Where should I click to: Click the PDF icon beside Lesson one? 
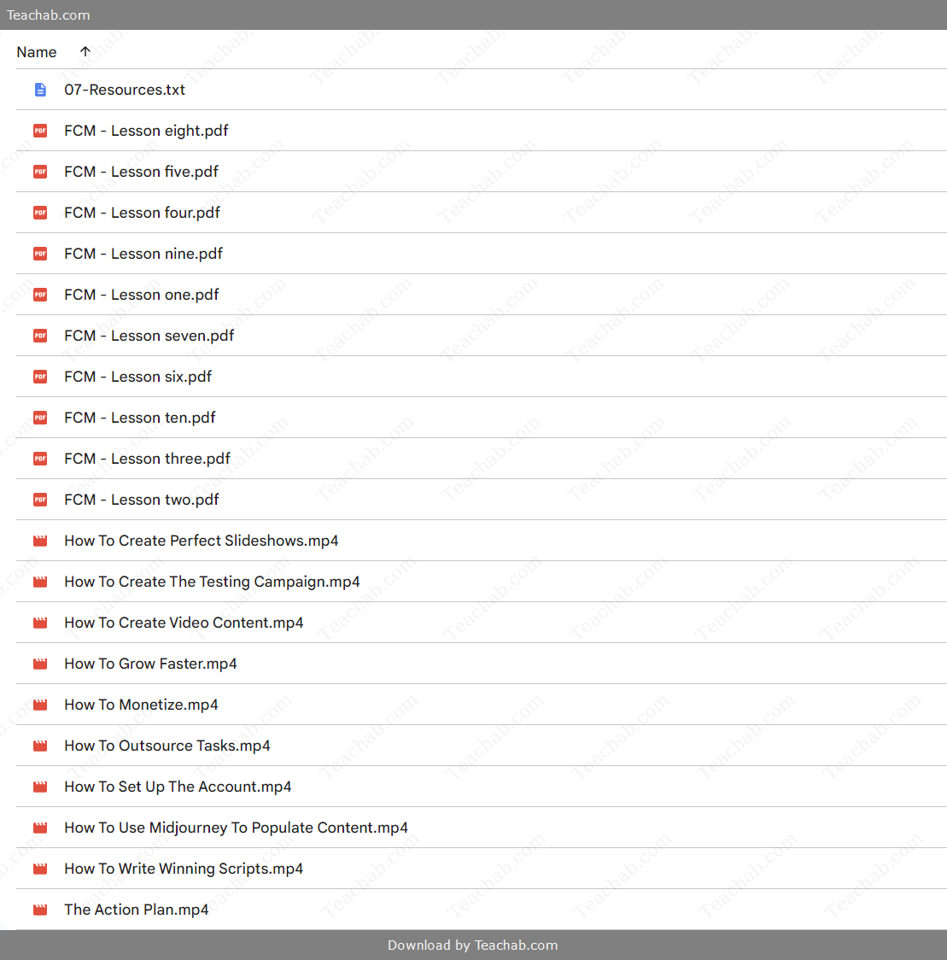pos(40,296)
